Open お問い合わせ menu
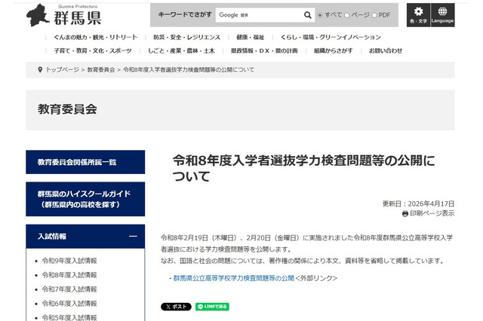 (386, 50)
